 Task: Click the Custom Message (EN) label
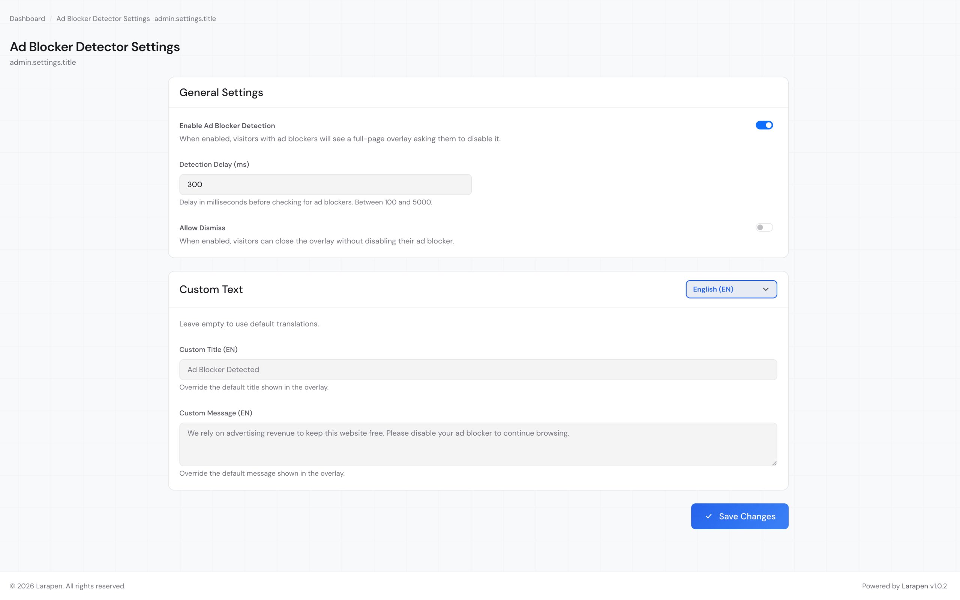pyautogui.click(x=215, y=413)
